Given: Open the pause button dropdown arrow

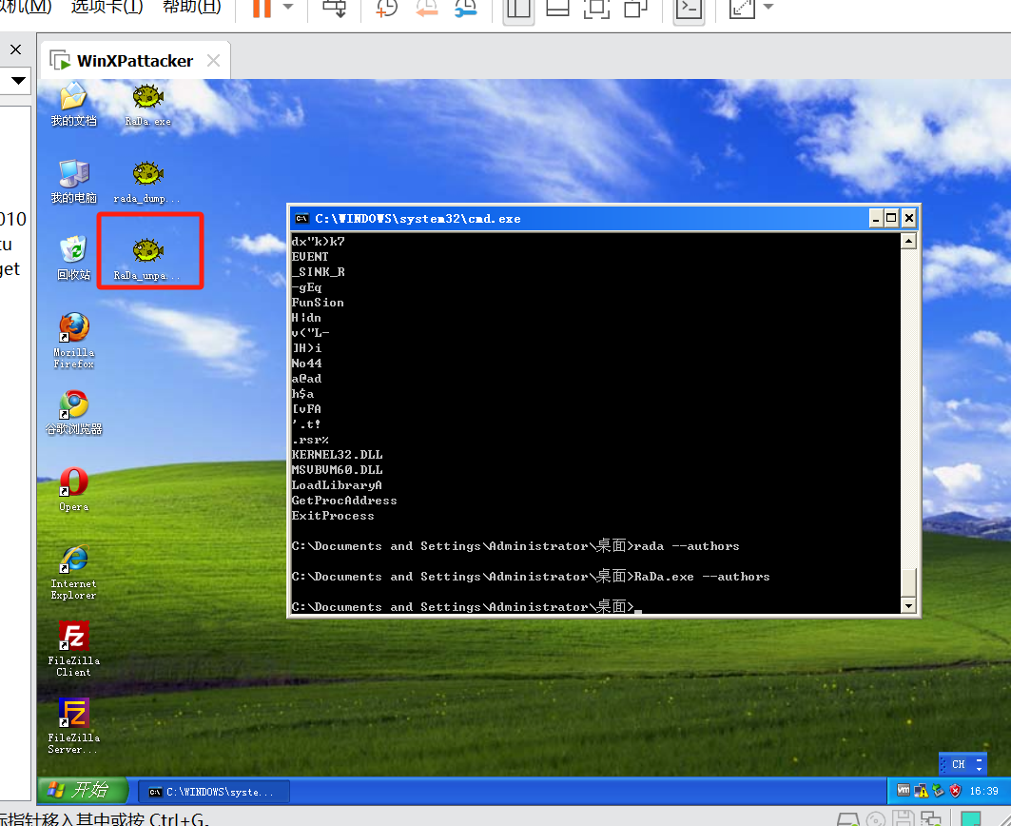Looking at the screenshot, I should point(288,7).
